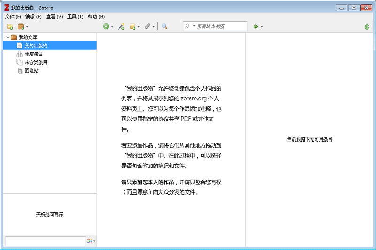Open the Locate dropdown arrow
376x250 pixels.
point(262,27)
